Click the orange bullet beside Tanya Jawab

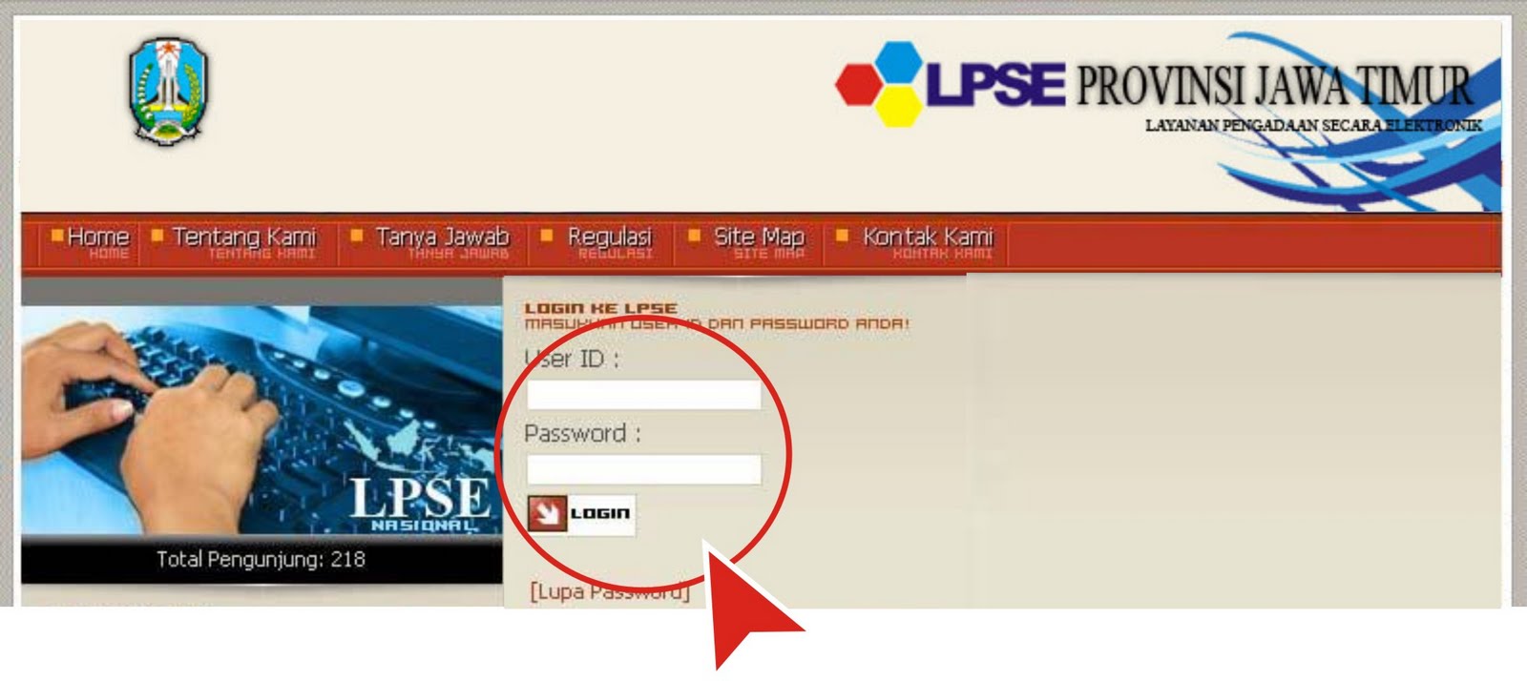click(x=357, y=234)
